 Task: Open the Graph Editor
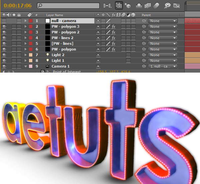(x=177, y=5)
